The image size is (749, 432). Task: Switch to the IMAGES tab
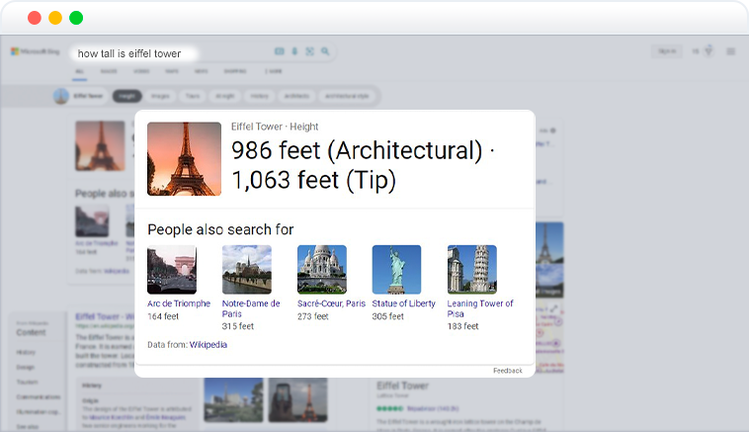(x=109, y=71)
